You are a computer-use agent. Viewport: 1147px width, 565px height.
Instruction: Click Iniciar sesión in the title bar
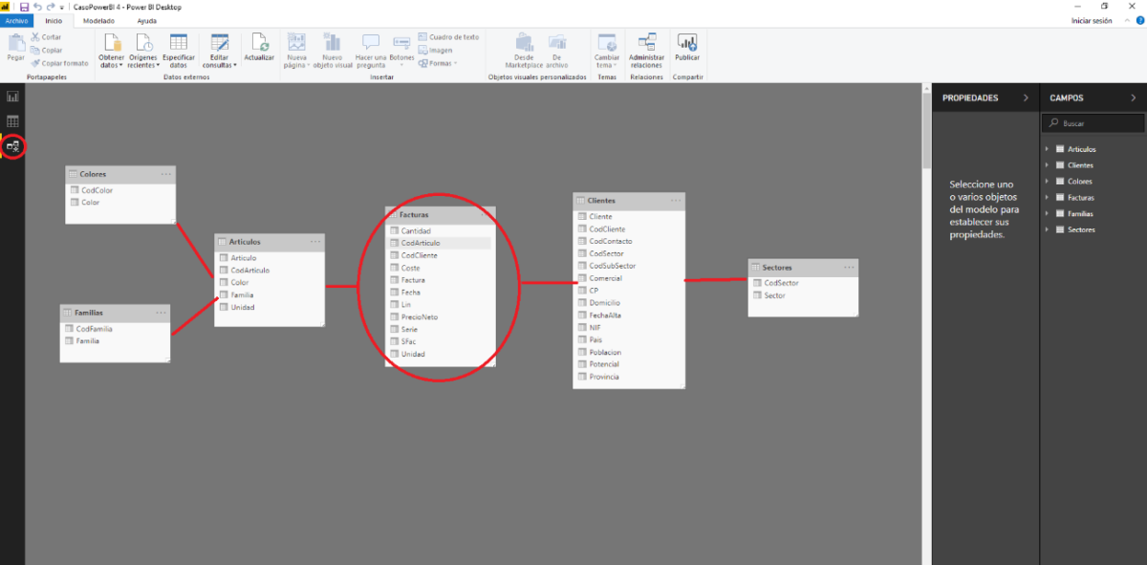pyautogui.click(x=1091, y=20)
